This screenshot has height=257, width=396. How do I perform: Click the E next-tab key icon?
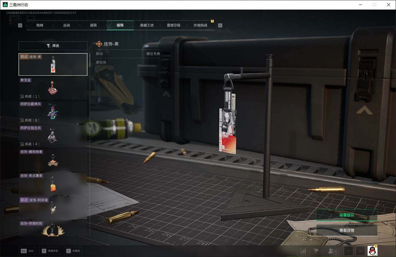220,26
